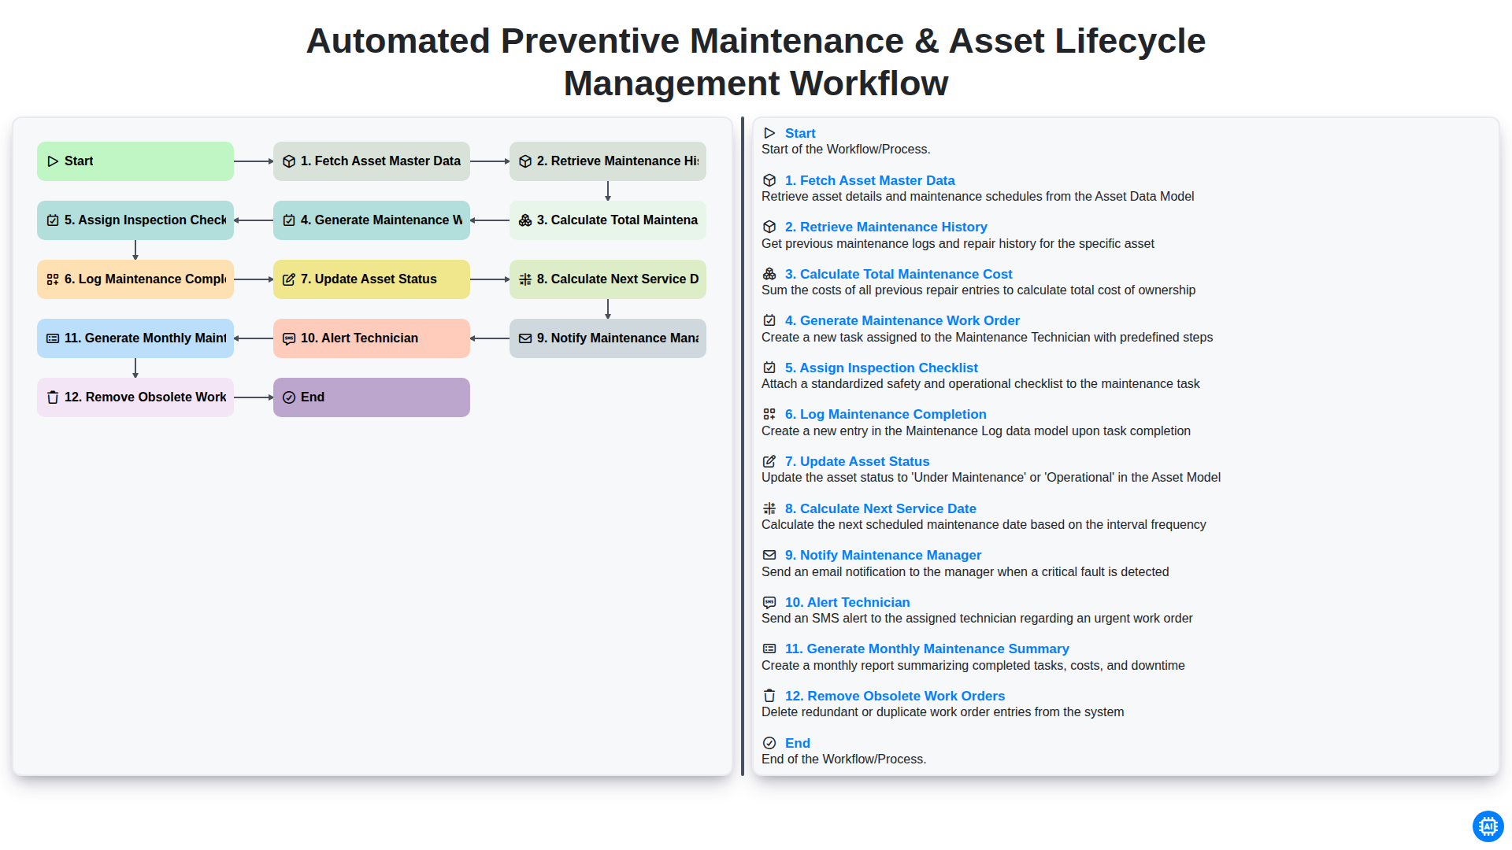Click the trash icon beside Remove Obsolete Work Orders
The width and height of the screenshot is (1512, 850).
pyautogui.click(x=769, y=696)
